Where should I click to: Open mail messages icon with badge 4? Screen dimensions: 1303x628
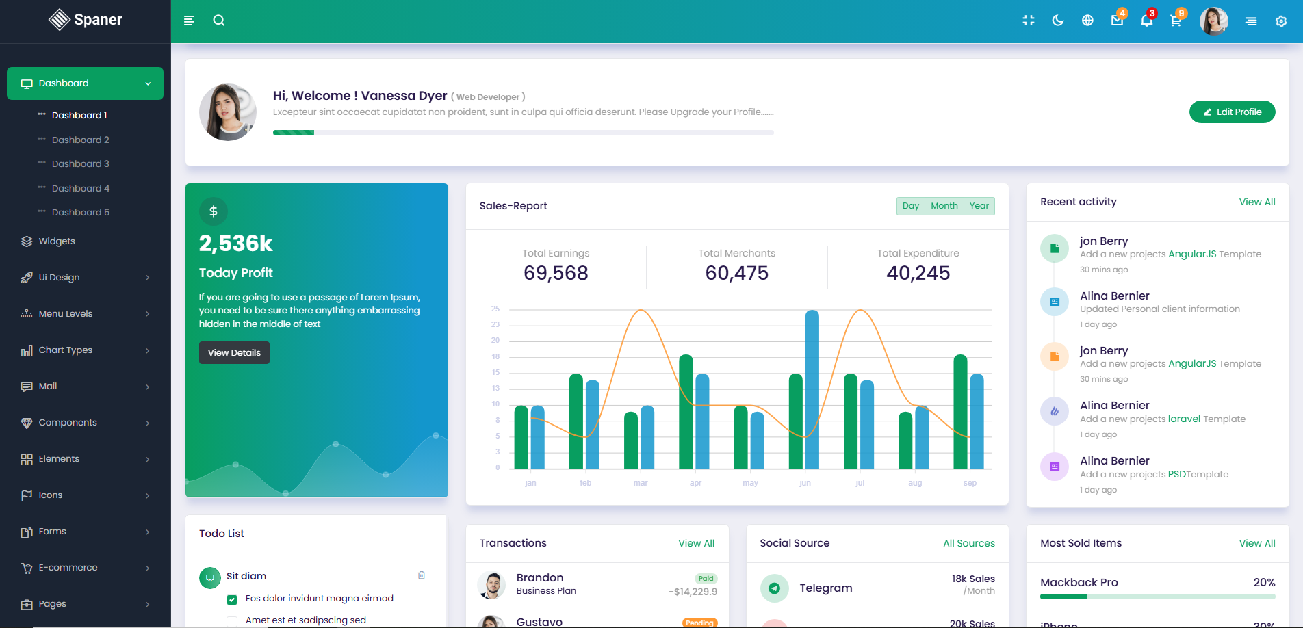click(x=1118, y=20)
